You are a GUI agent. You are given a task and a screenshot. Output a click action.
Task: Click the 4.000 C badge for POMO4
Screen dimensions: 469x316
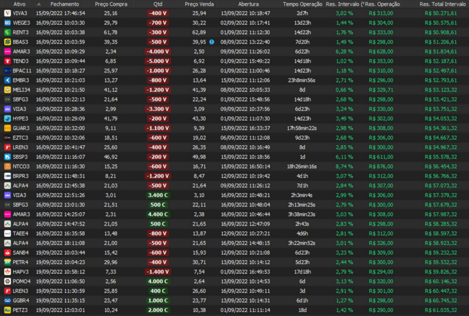click(158, 281)
